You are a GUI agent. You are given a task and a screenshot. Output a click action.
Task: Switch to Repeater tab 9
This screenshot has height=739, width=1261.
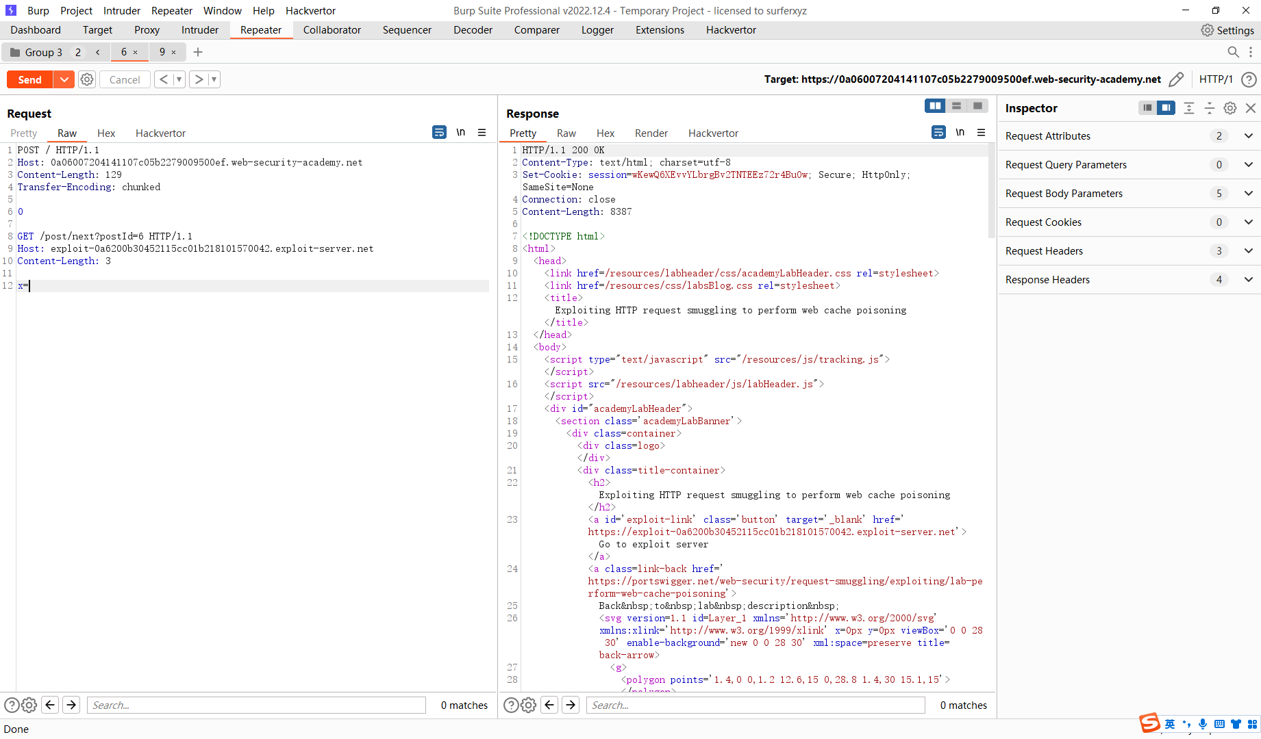click(162, 52)
